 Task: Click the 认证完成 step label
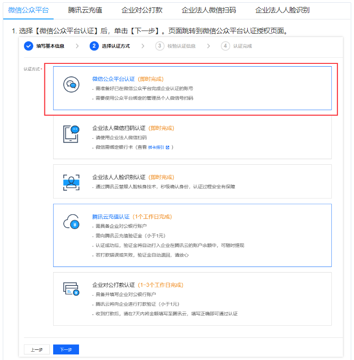coord(243,46)
